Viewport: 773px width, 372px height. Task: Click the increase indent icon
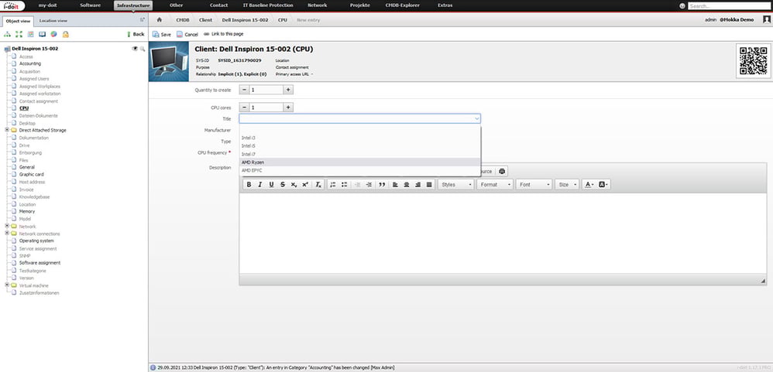click(x=369, y=185)
